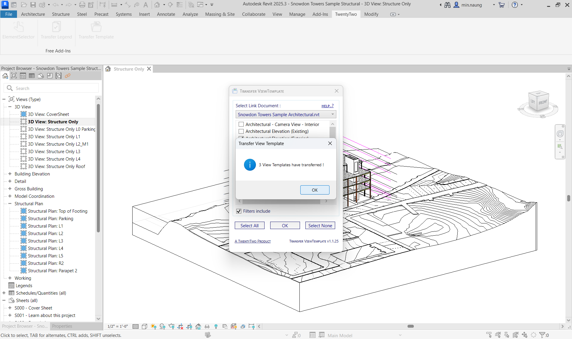Click the ViewCube FRONT face
572x339 pixels.
pyautogui.click(x=543, y=103)
